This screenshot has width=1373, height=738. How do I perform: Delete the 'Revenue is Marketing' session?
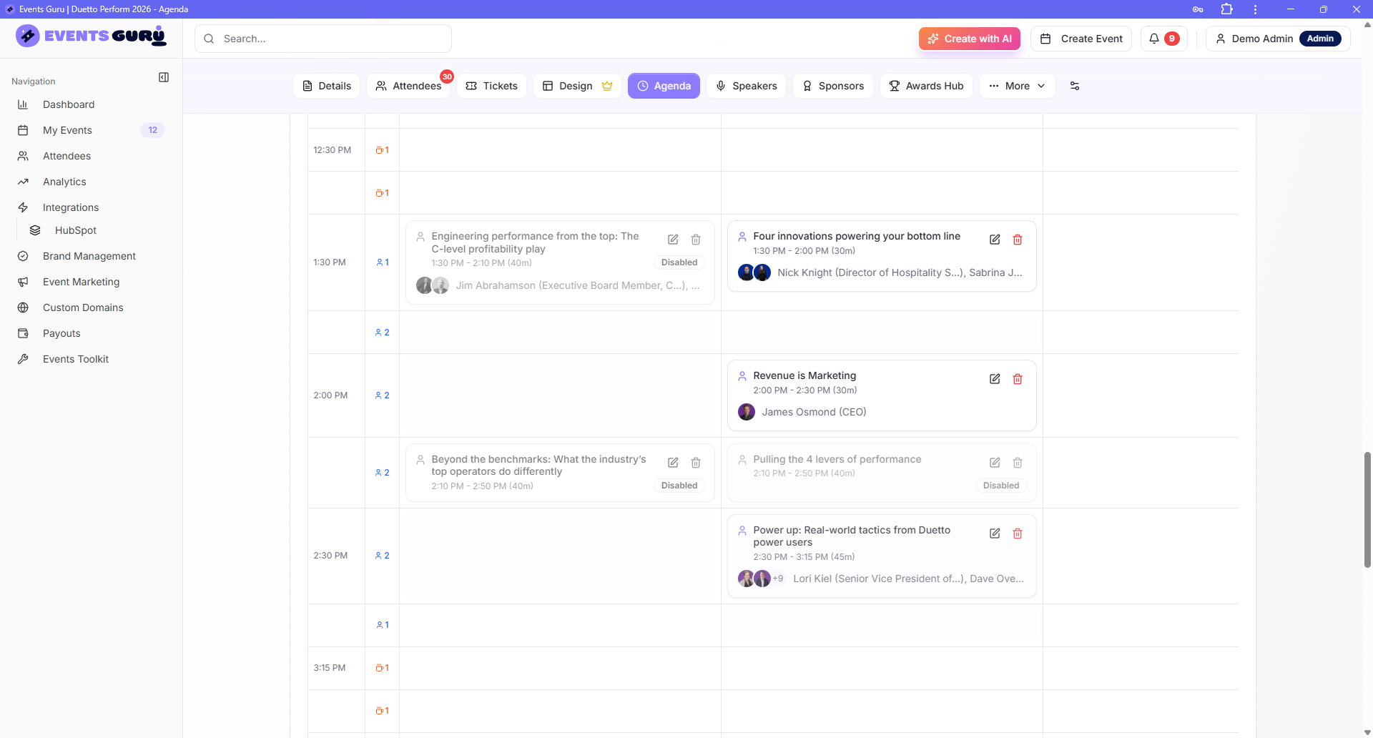coord(1018,379)
